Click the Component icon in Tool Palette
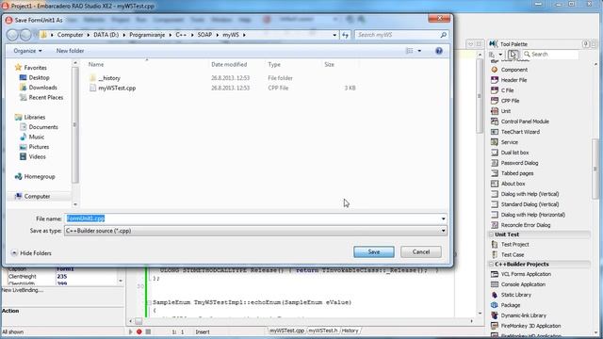The width and height of the screenshot is (603, 339). click(495, 70)
